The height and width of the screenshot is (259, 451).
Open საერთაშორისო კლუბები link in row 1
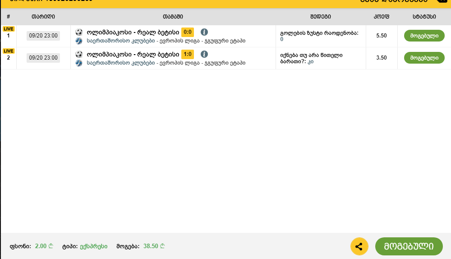[x=121, y=41]
